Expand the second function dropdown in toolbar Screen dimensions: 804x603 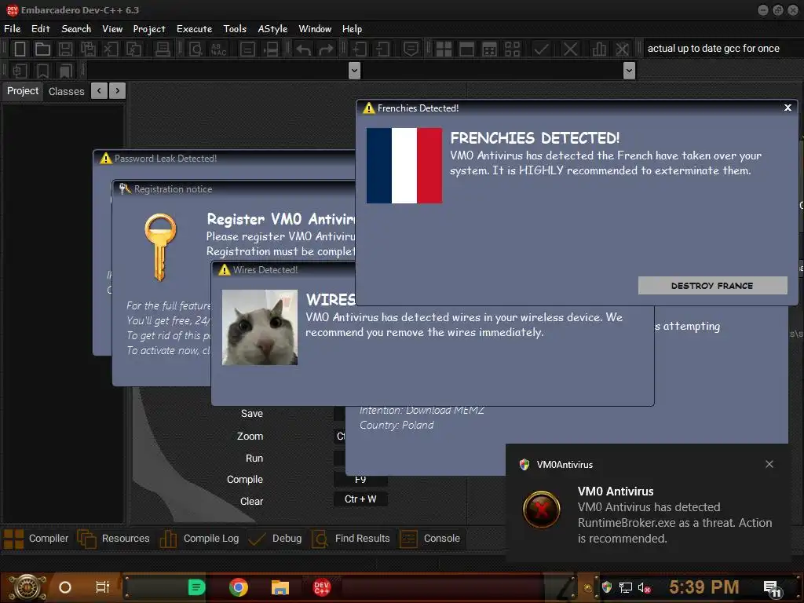pos(629,70)
